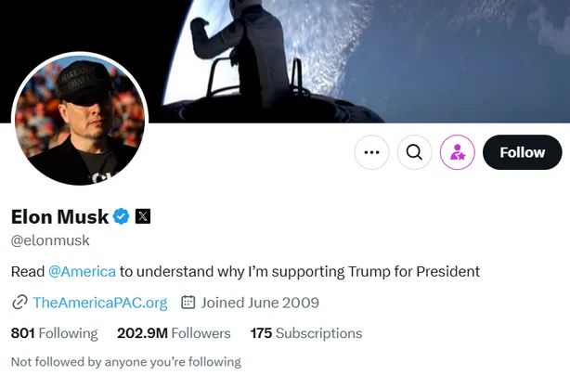Open the 202.9M Followers list
Screen dimensions: 570x388
(x=174, y=333)
